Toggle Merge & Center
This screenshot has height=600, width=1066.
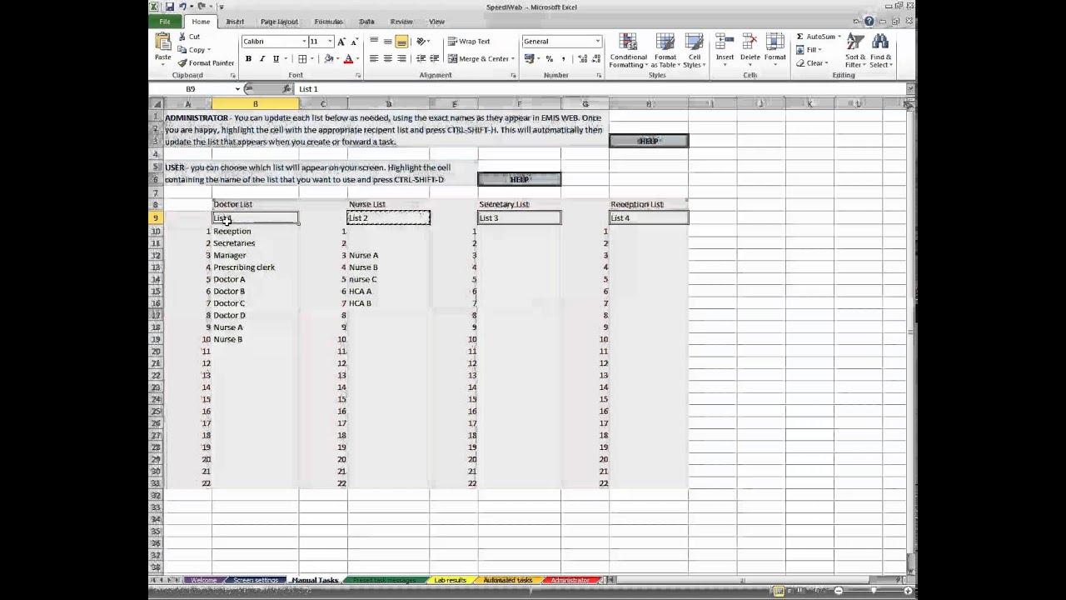[x=478, y=59]
